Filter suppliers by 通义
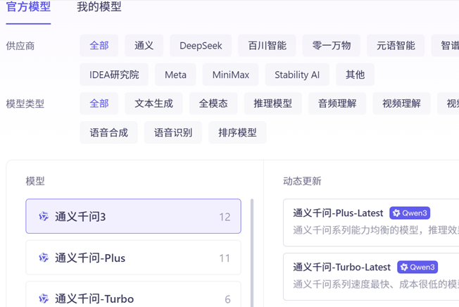Viewport: 459px width, 307px height. click(144, 45)
